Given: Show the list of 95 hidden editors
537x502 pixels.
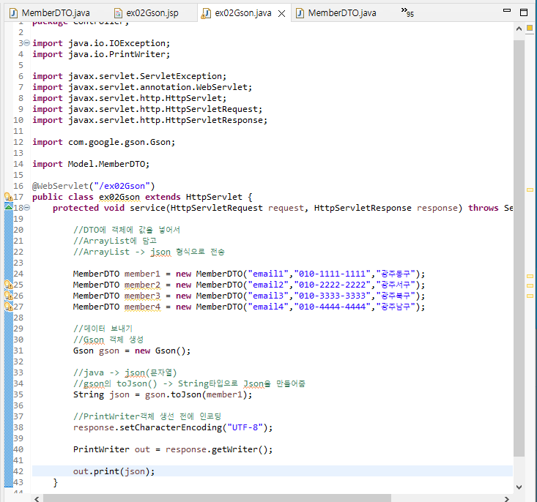Looking at the screenshot, I should point(407,12).
